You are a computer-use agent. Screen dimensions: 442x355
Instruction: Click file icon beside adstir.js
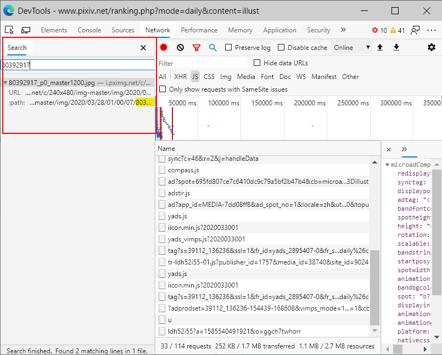pos(162,193)
